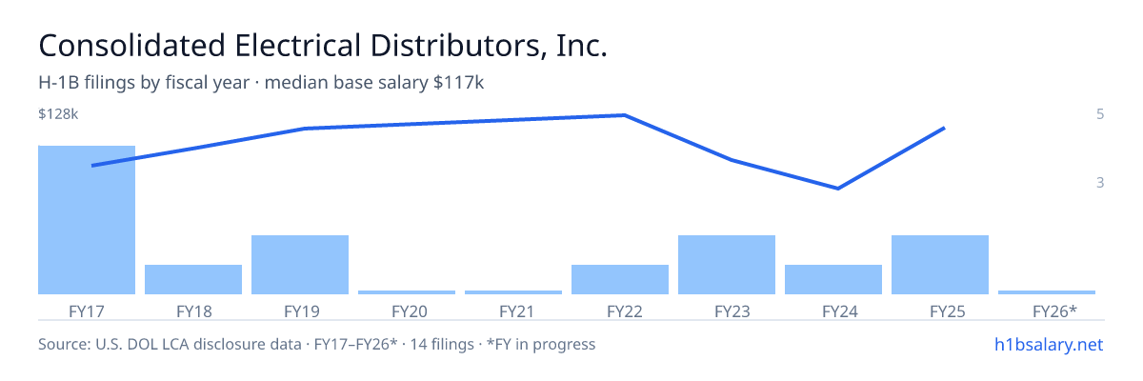The height and width of the screenshot is (381, 1143).
Task: Open the h1bsalary.net link
Action: point(1048,344)
